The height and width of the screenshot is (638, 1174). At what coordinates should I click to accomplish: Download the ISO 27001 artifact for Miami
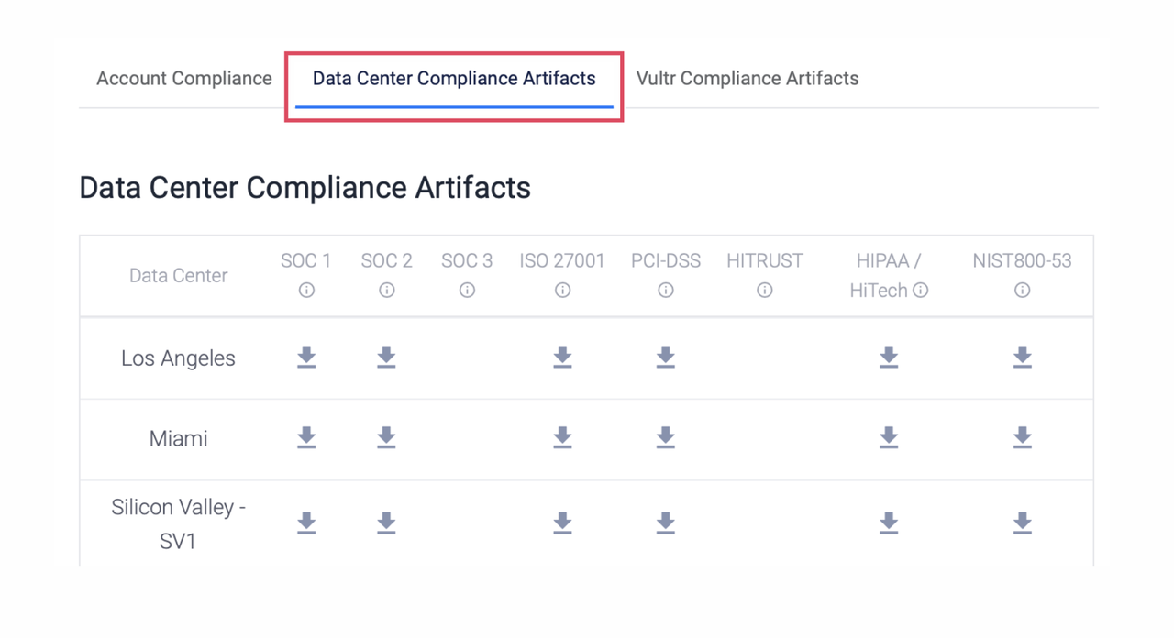click(562, 438)
